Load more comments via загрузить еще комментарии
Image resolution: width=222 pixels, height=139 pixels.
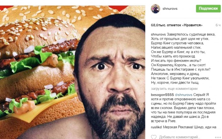[174, 89]
